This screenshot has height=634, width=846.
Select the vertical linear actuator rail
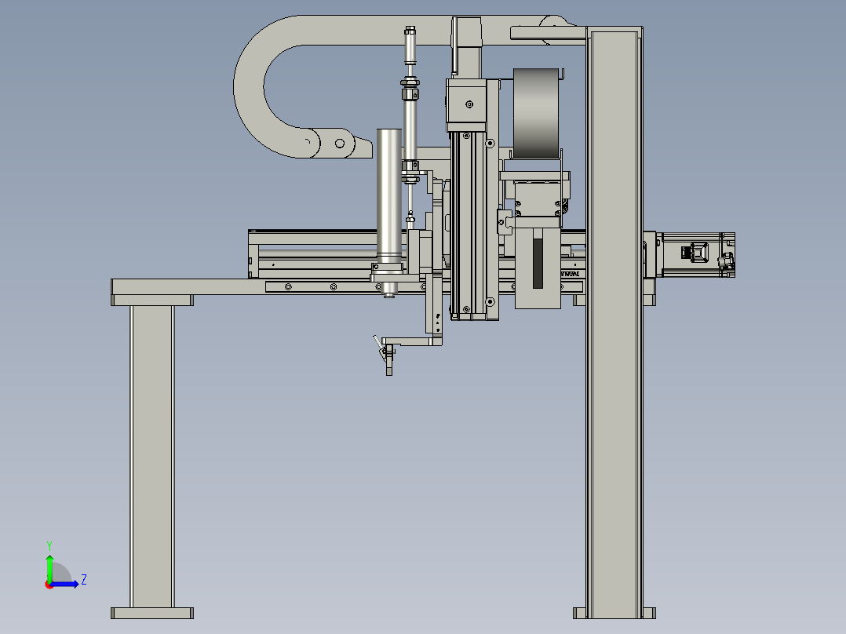click(x=469, y=225)
